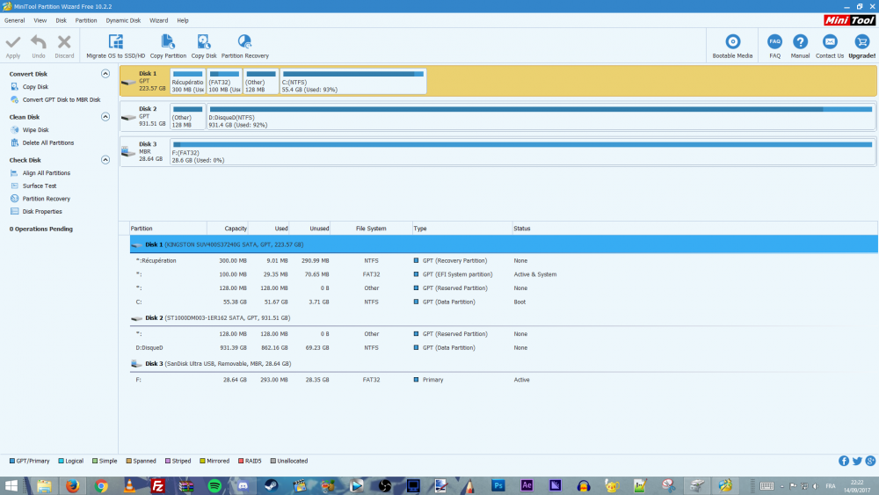Open the Facebook share icon

(843, 461)
